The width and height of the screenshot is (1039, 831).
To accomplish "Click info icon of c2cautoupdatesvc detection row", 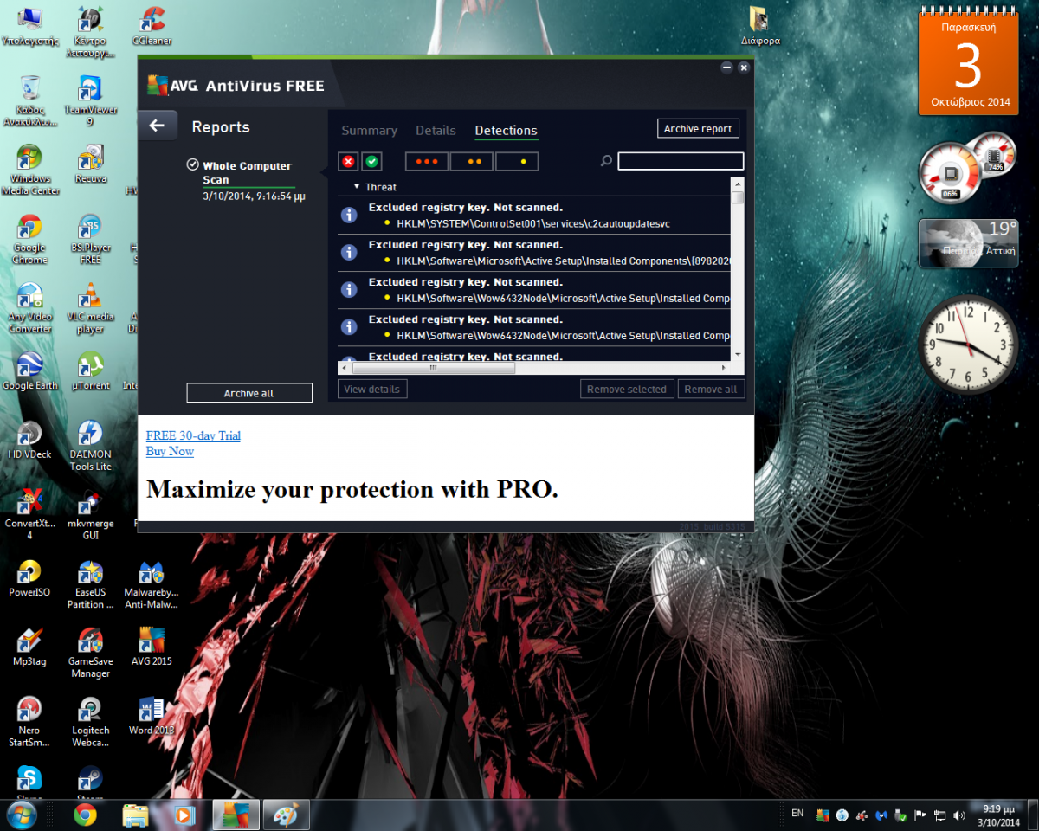I will click(349, 215).
